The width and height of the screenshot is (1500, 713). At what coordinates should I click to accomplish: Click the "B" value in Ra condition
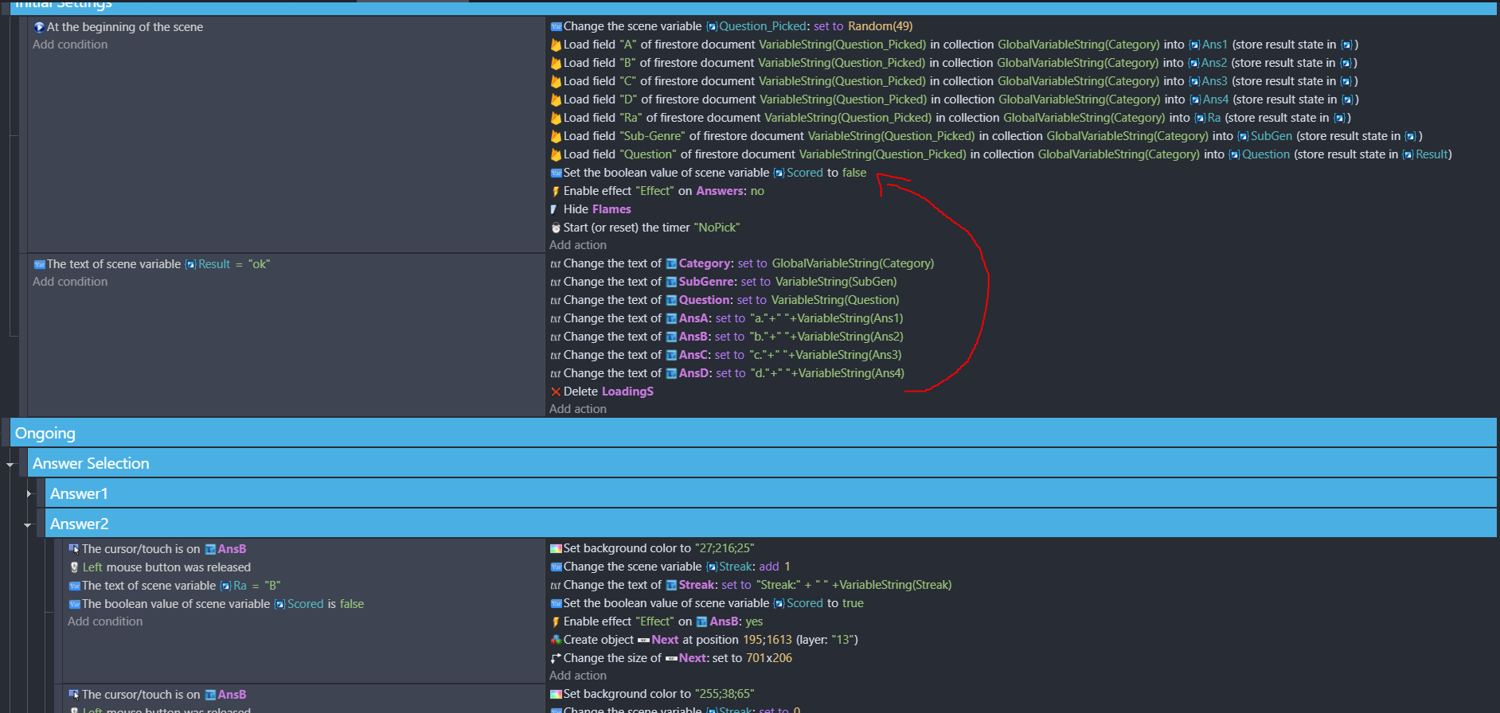pyautogui.click(x=272, y=586)
